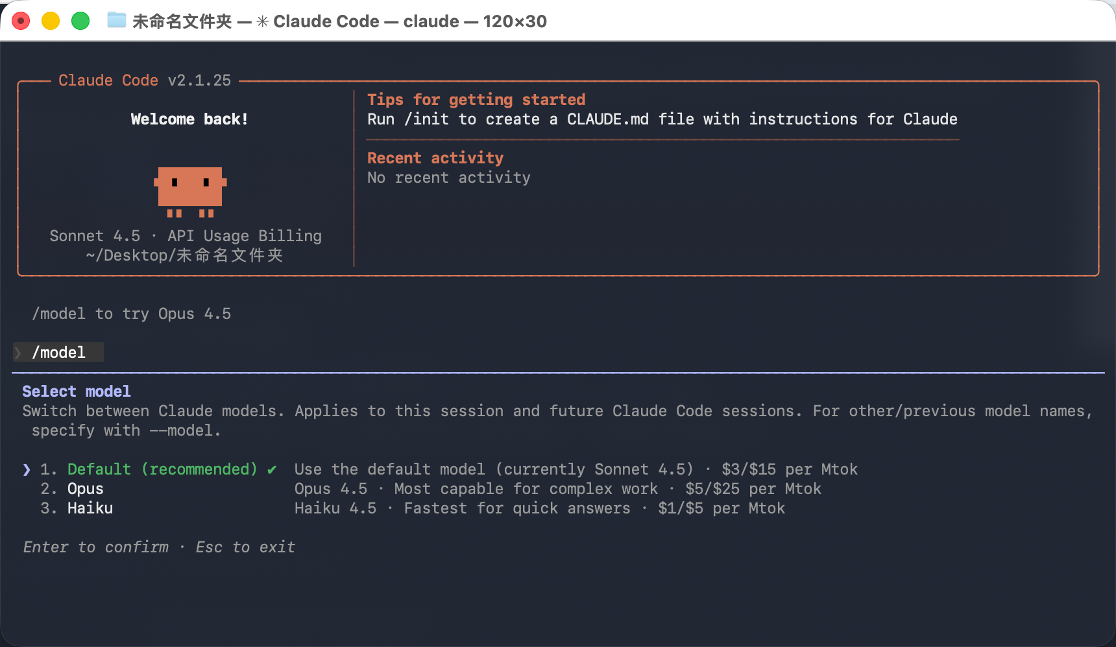
Task: Click the Haiku 4.5 fastest answers description
Action: (x=539, y=508)
